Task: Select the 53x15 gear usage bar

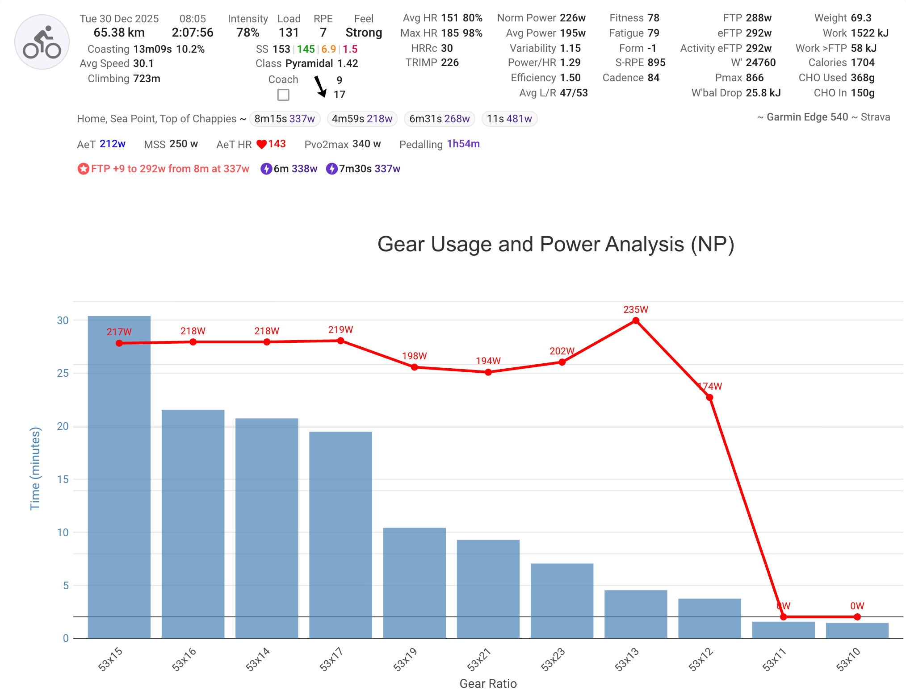Action: tap(119, 478)
